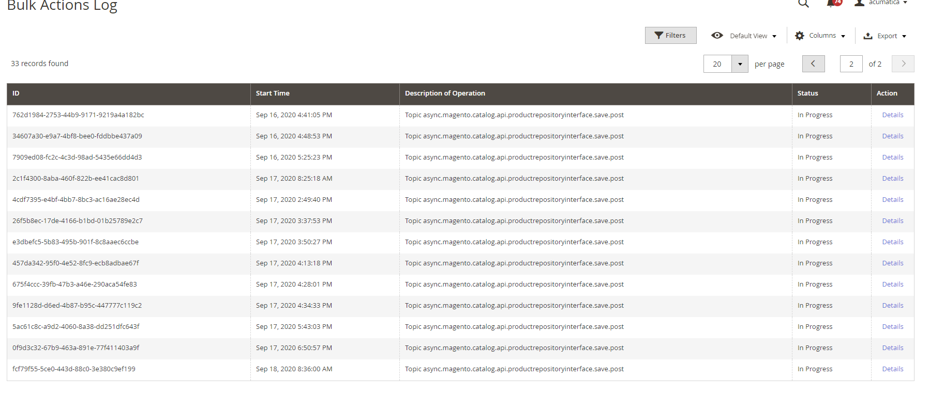Open the per page count dropdown arrow
Viewport: 929px width, 395px height.
740,64
